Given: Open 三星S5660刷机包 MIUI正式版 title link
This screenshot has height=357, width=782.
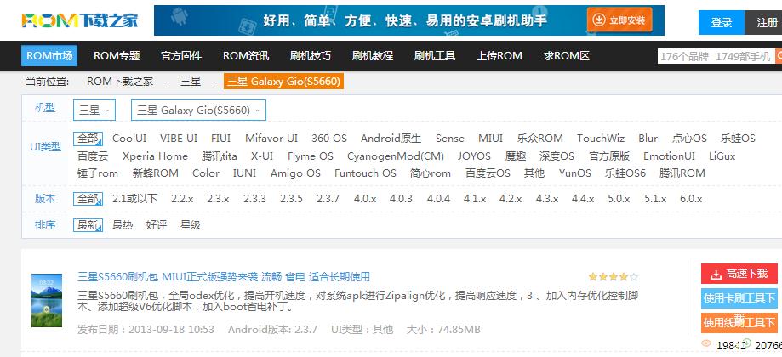Looking at the screenshot, I should tap(224, 277).
